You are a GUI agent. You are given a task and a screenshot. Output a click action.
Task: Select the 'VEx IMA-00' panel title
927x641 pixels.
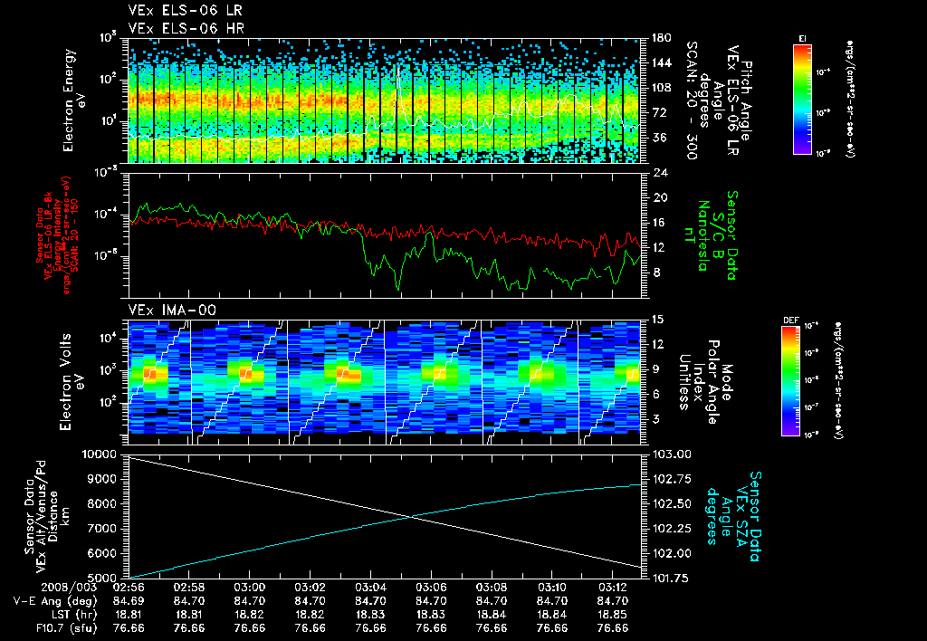172,310
